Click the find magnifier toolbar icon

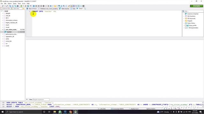coord(64,6)
